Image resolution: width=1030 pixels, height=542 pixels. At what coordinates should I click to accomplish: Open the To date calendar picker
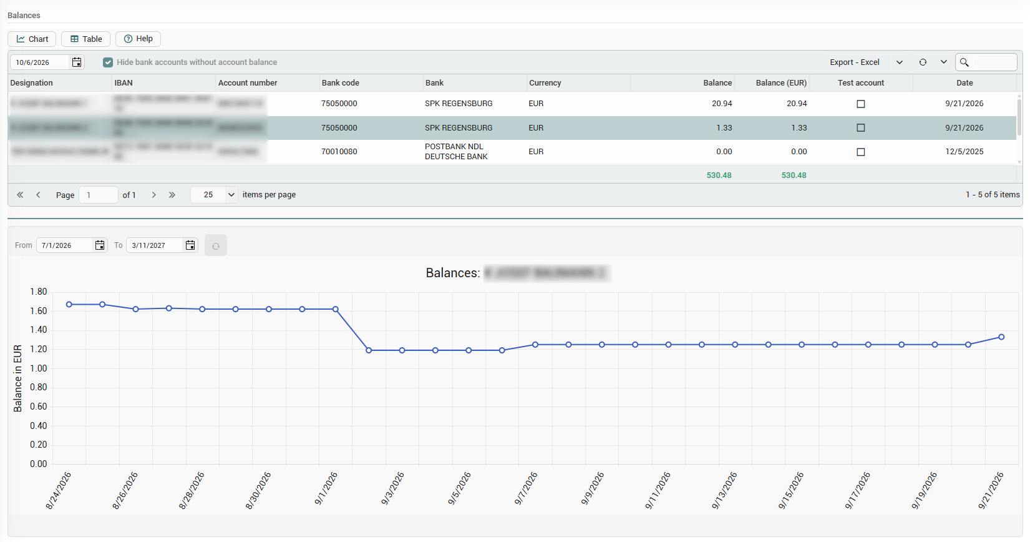(x=190, y=245)
